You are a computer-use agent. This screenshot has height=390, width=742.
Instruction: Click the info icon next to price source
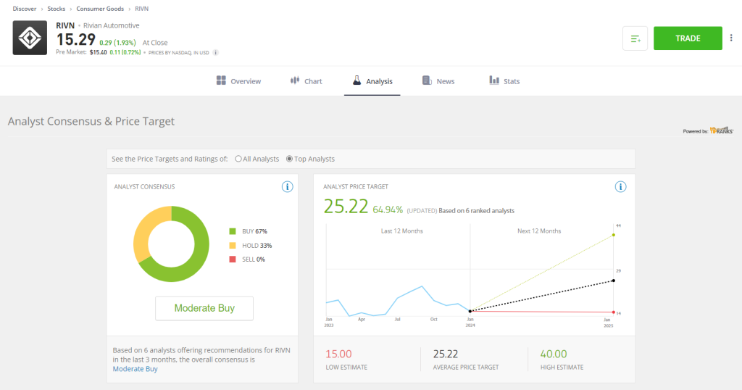[x=216, y=52]
